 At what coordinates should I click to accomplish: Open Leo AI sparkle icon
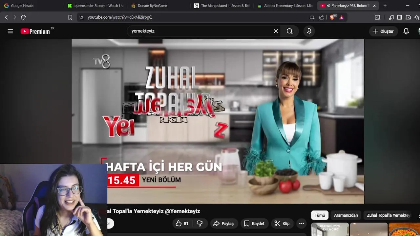tap(417, 17)
